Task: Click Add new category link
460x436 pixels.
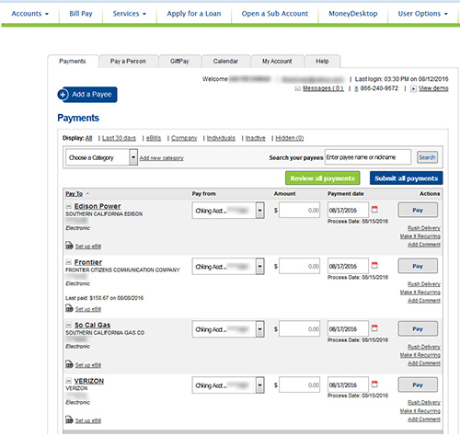Action: (162, 158)
